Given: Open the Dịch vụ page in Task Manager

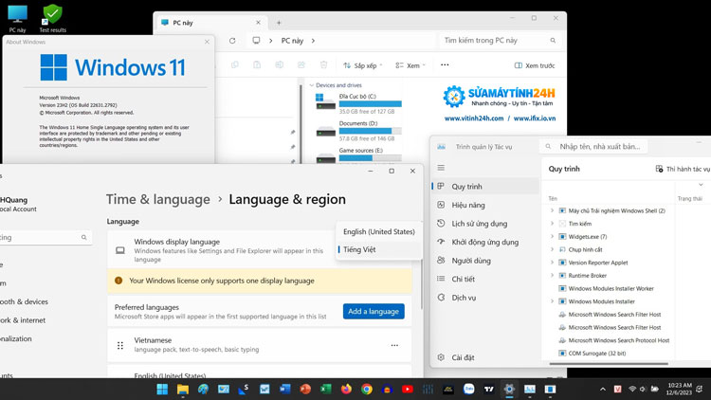Looking at the screenshot, I should tap(485, 298).
